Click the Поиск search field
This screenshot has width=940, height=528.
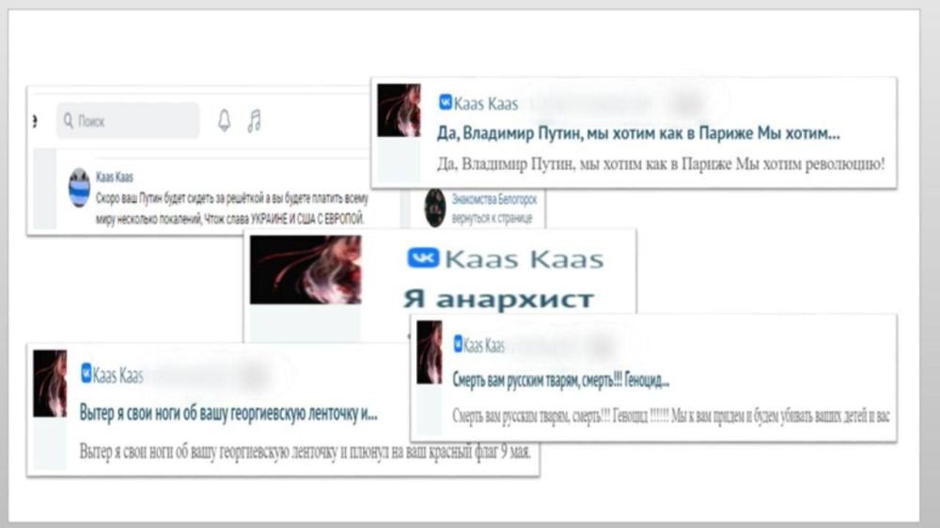(132, 121)
